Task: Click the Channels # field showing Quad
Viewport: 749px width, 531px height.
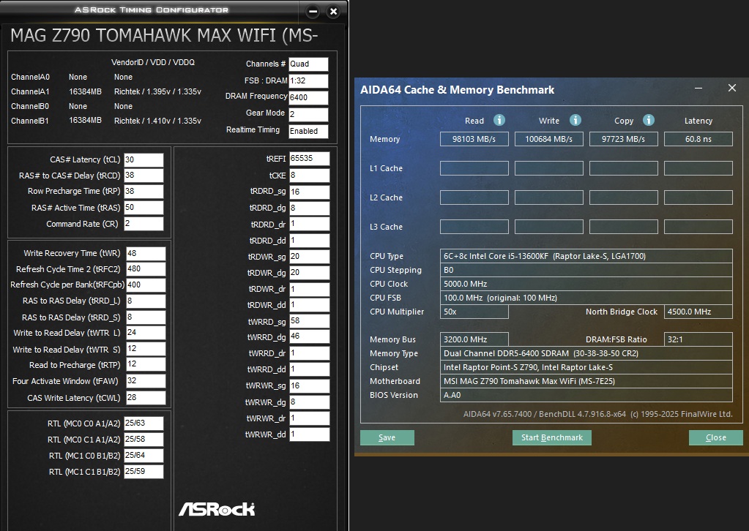Action: [308, 64]
